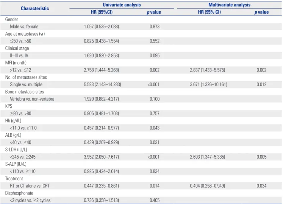Click the Characteristic column header
This screenshot has height=204, width=283.
click(x=35, y=8)
